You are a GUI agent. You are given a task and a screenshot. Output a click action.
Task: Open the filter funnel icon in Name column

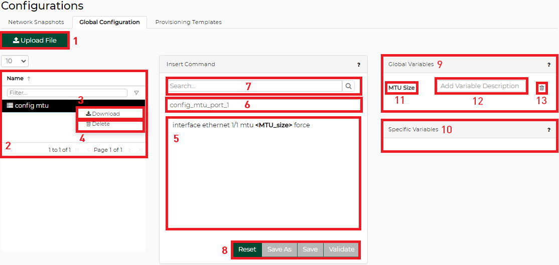coord(136,93)
